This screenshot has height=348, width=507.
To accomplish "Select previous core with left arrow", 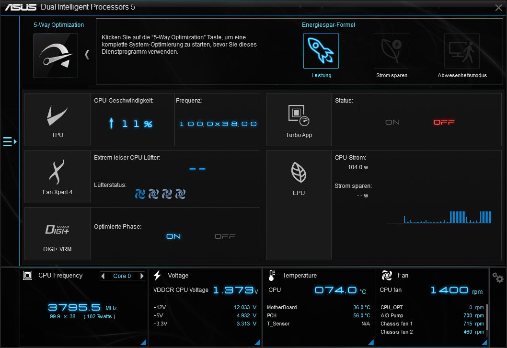I will point(103,276).
